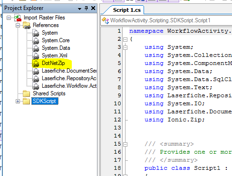
Task: Collapse the namespace code block at line 2
Action: click(126, 39)
